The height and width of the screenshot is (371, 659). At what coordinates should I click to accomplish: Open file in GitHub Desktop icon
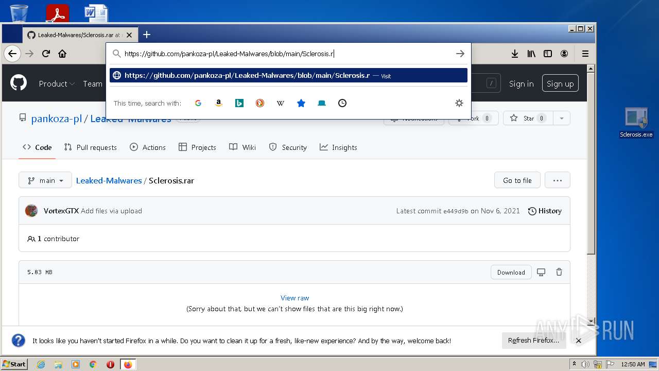point(541,272)
